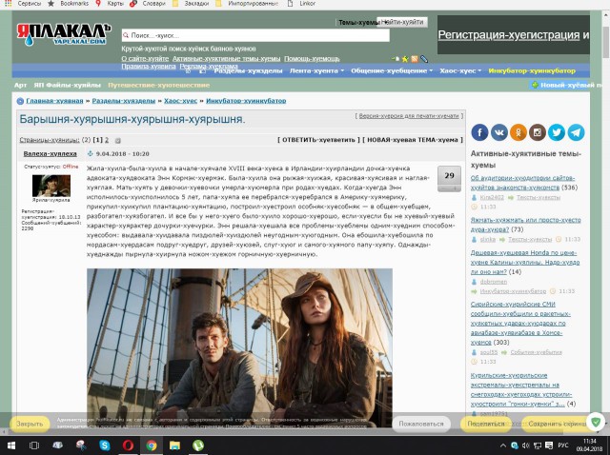Launch Skype from the taskbar

coord(104,445)
